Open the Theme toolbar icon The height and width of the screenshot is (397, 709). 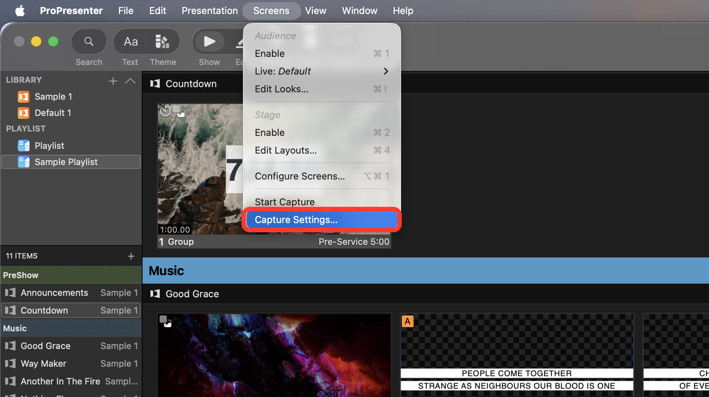162,41
